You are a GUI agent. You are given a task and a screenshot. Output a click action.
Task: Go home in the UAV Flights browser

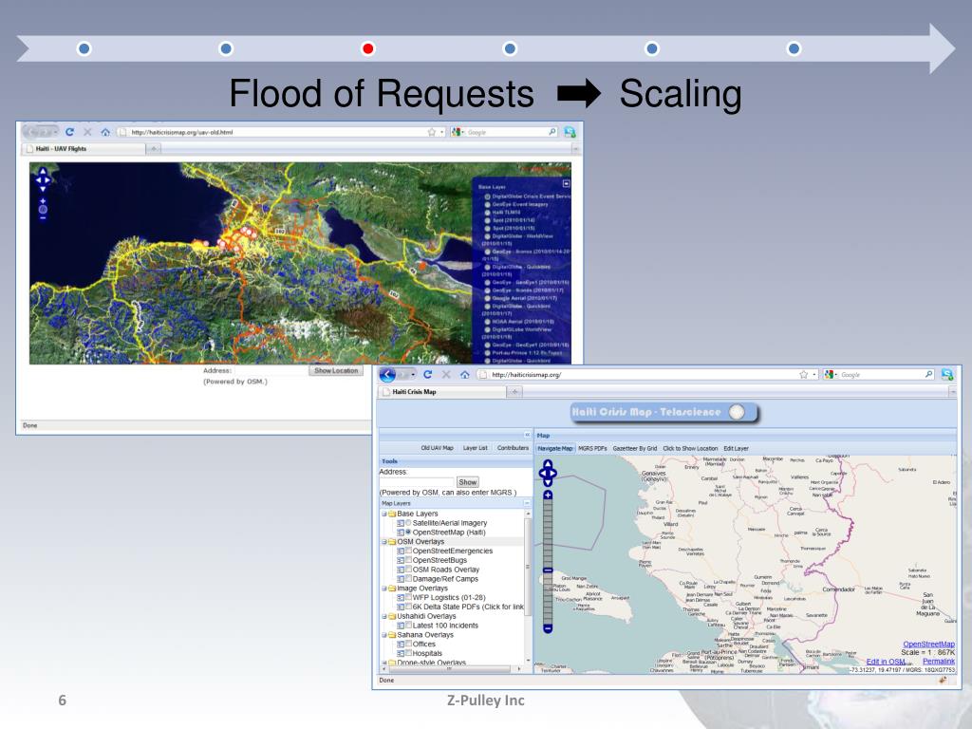(105, 132)
